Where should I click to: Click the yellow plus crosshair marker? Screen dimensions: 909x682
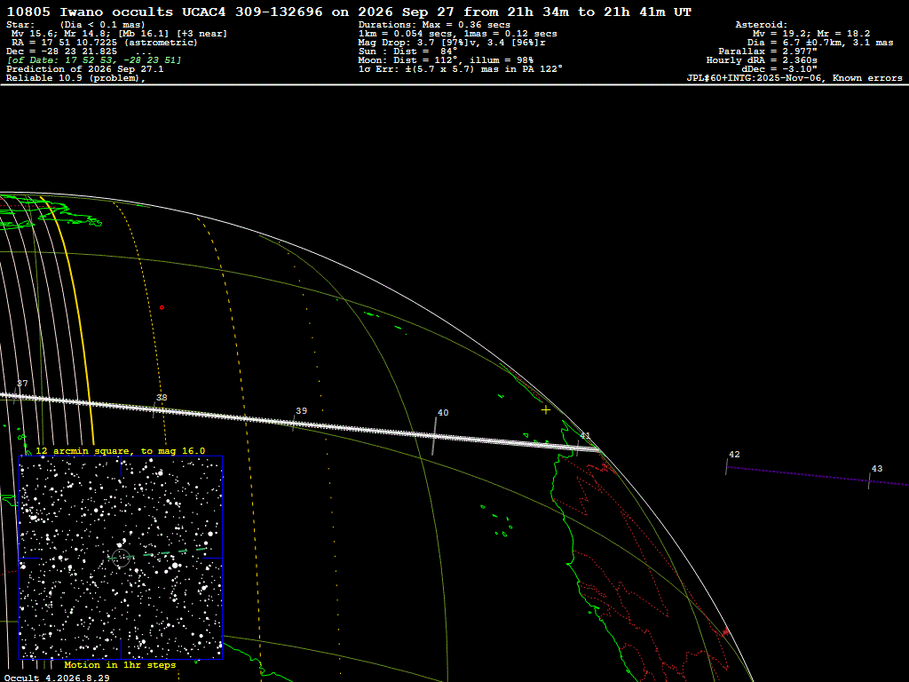click(x=546, y=410)
